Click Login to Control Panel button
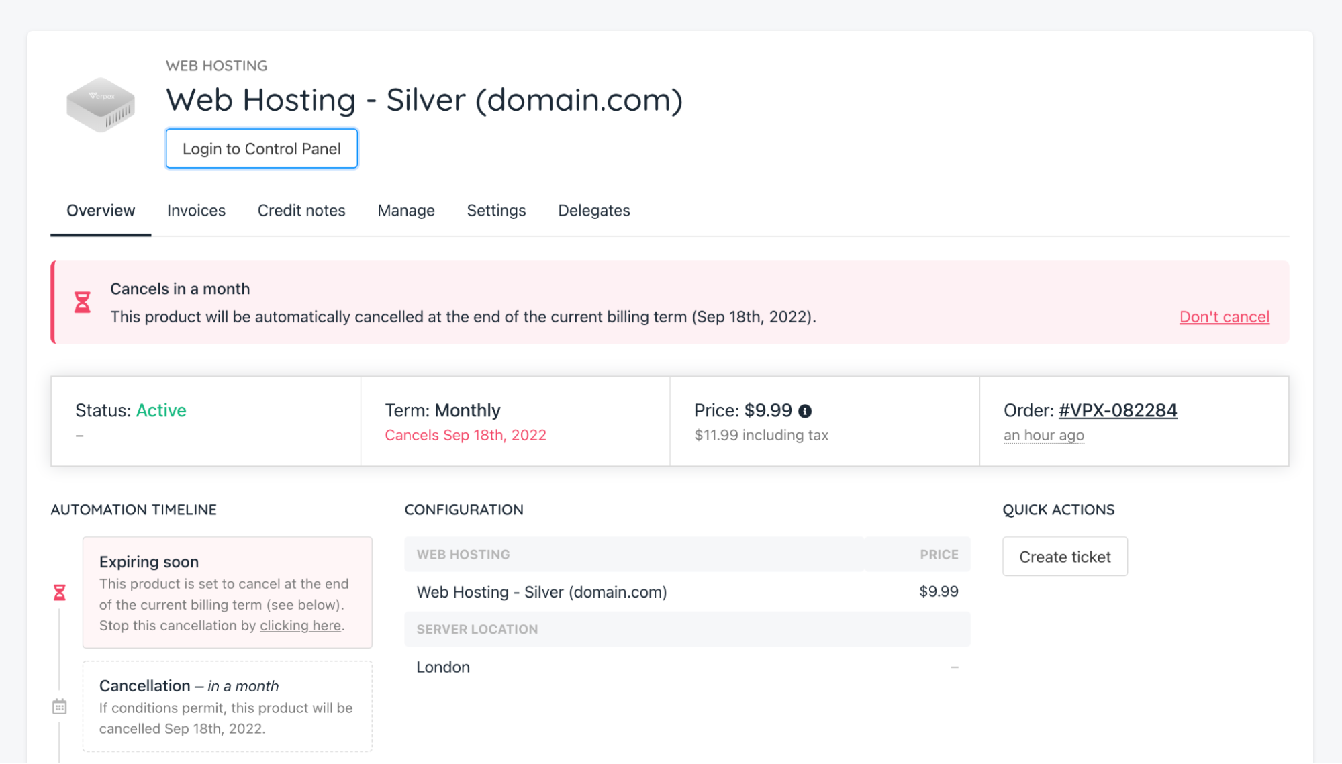Image resolution: width=1342 pixels, height=764 pixels. (262, 148)
